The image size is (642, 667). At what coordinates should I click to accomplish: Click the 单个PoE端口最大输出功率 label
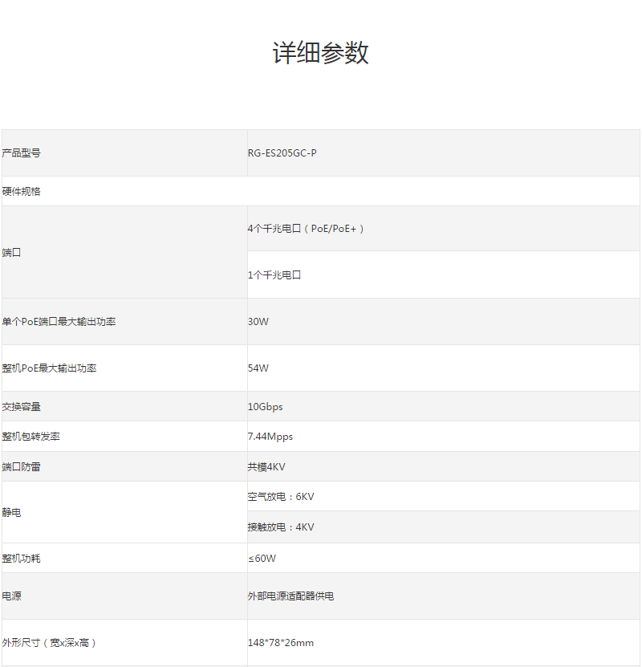[x=59, y=322]
